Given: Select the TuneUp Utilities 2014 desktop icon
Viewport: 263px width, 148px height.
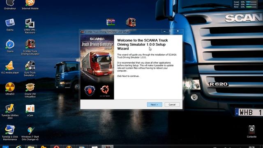Looking at the screenshot, I should (10, 111).
